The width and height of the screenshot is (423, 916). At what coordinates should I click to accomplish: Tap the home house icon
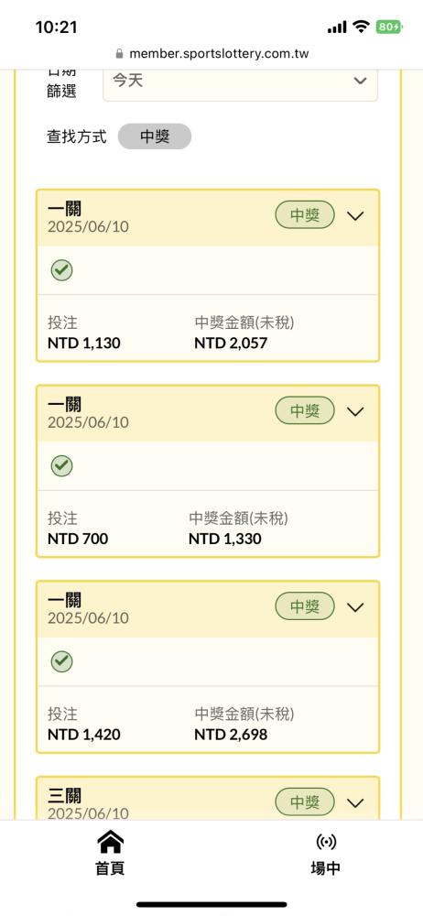(x=110, y=842)
